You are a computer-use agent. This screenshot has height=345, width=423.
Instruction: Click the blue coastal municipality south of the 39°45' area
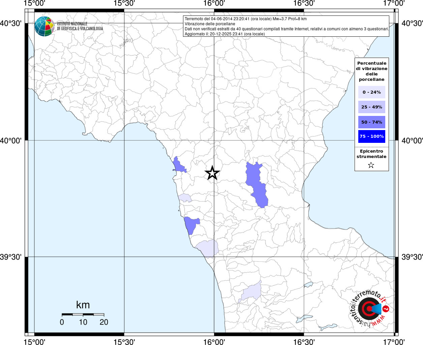[192, 225]
